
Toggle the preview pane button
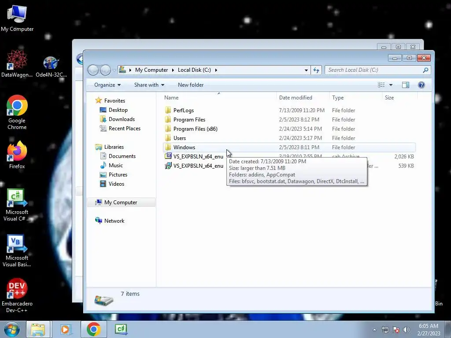406,85
